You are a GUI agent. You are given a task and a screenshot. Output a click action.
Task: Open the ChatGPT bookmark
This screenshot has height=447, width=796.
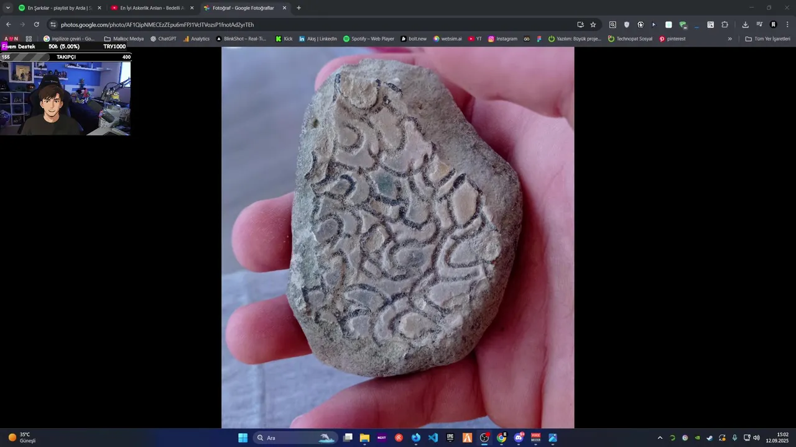(164, 38)
